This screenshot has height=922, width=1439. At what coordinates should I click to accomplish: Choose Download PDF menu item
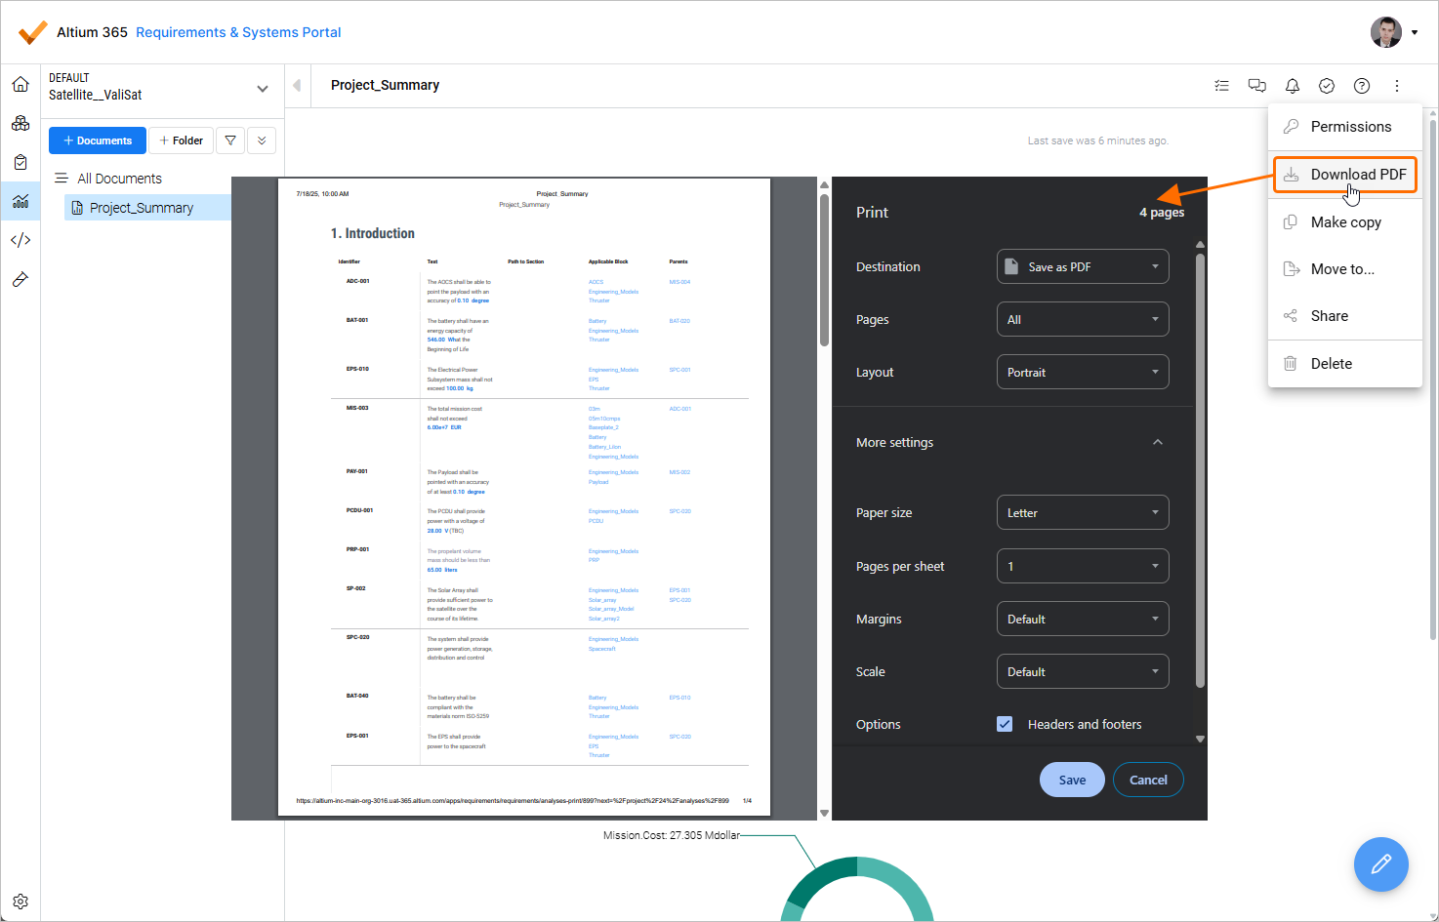click(x=1345, y=175)
